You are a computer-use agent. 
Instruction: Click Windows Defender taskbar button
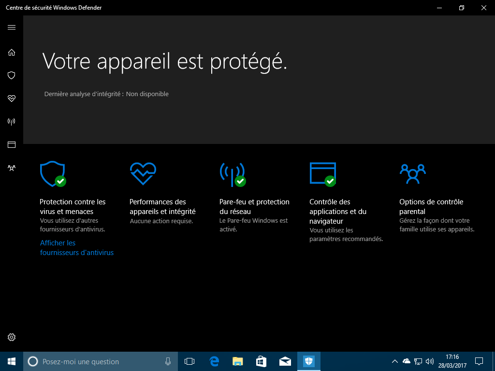(309, 361)
